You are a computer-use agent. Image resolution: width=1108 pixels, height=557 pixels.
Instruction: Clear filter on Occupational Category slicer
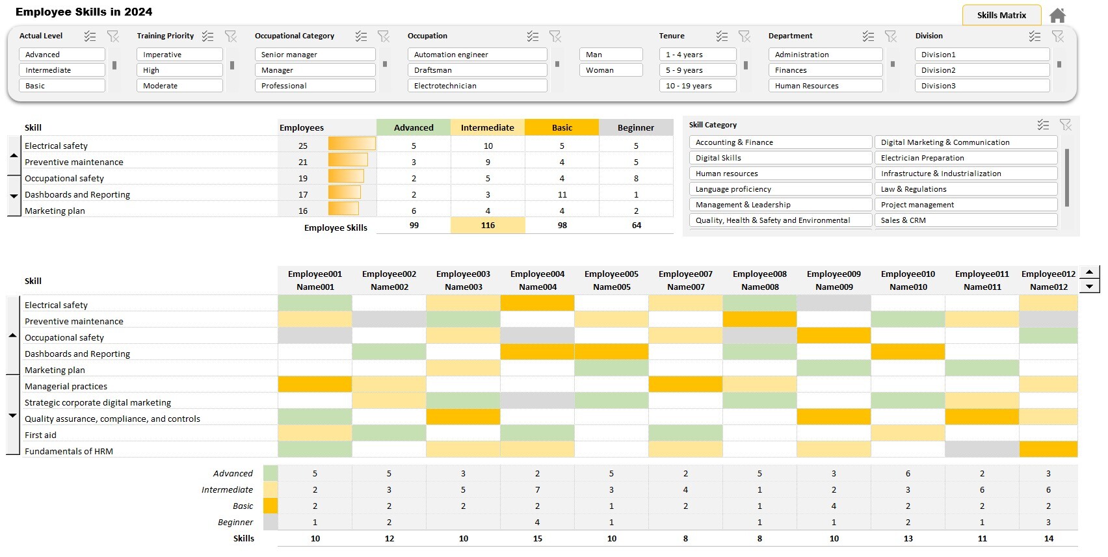tap(384, 36)
